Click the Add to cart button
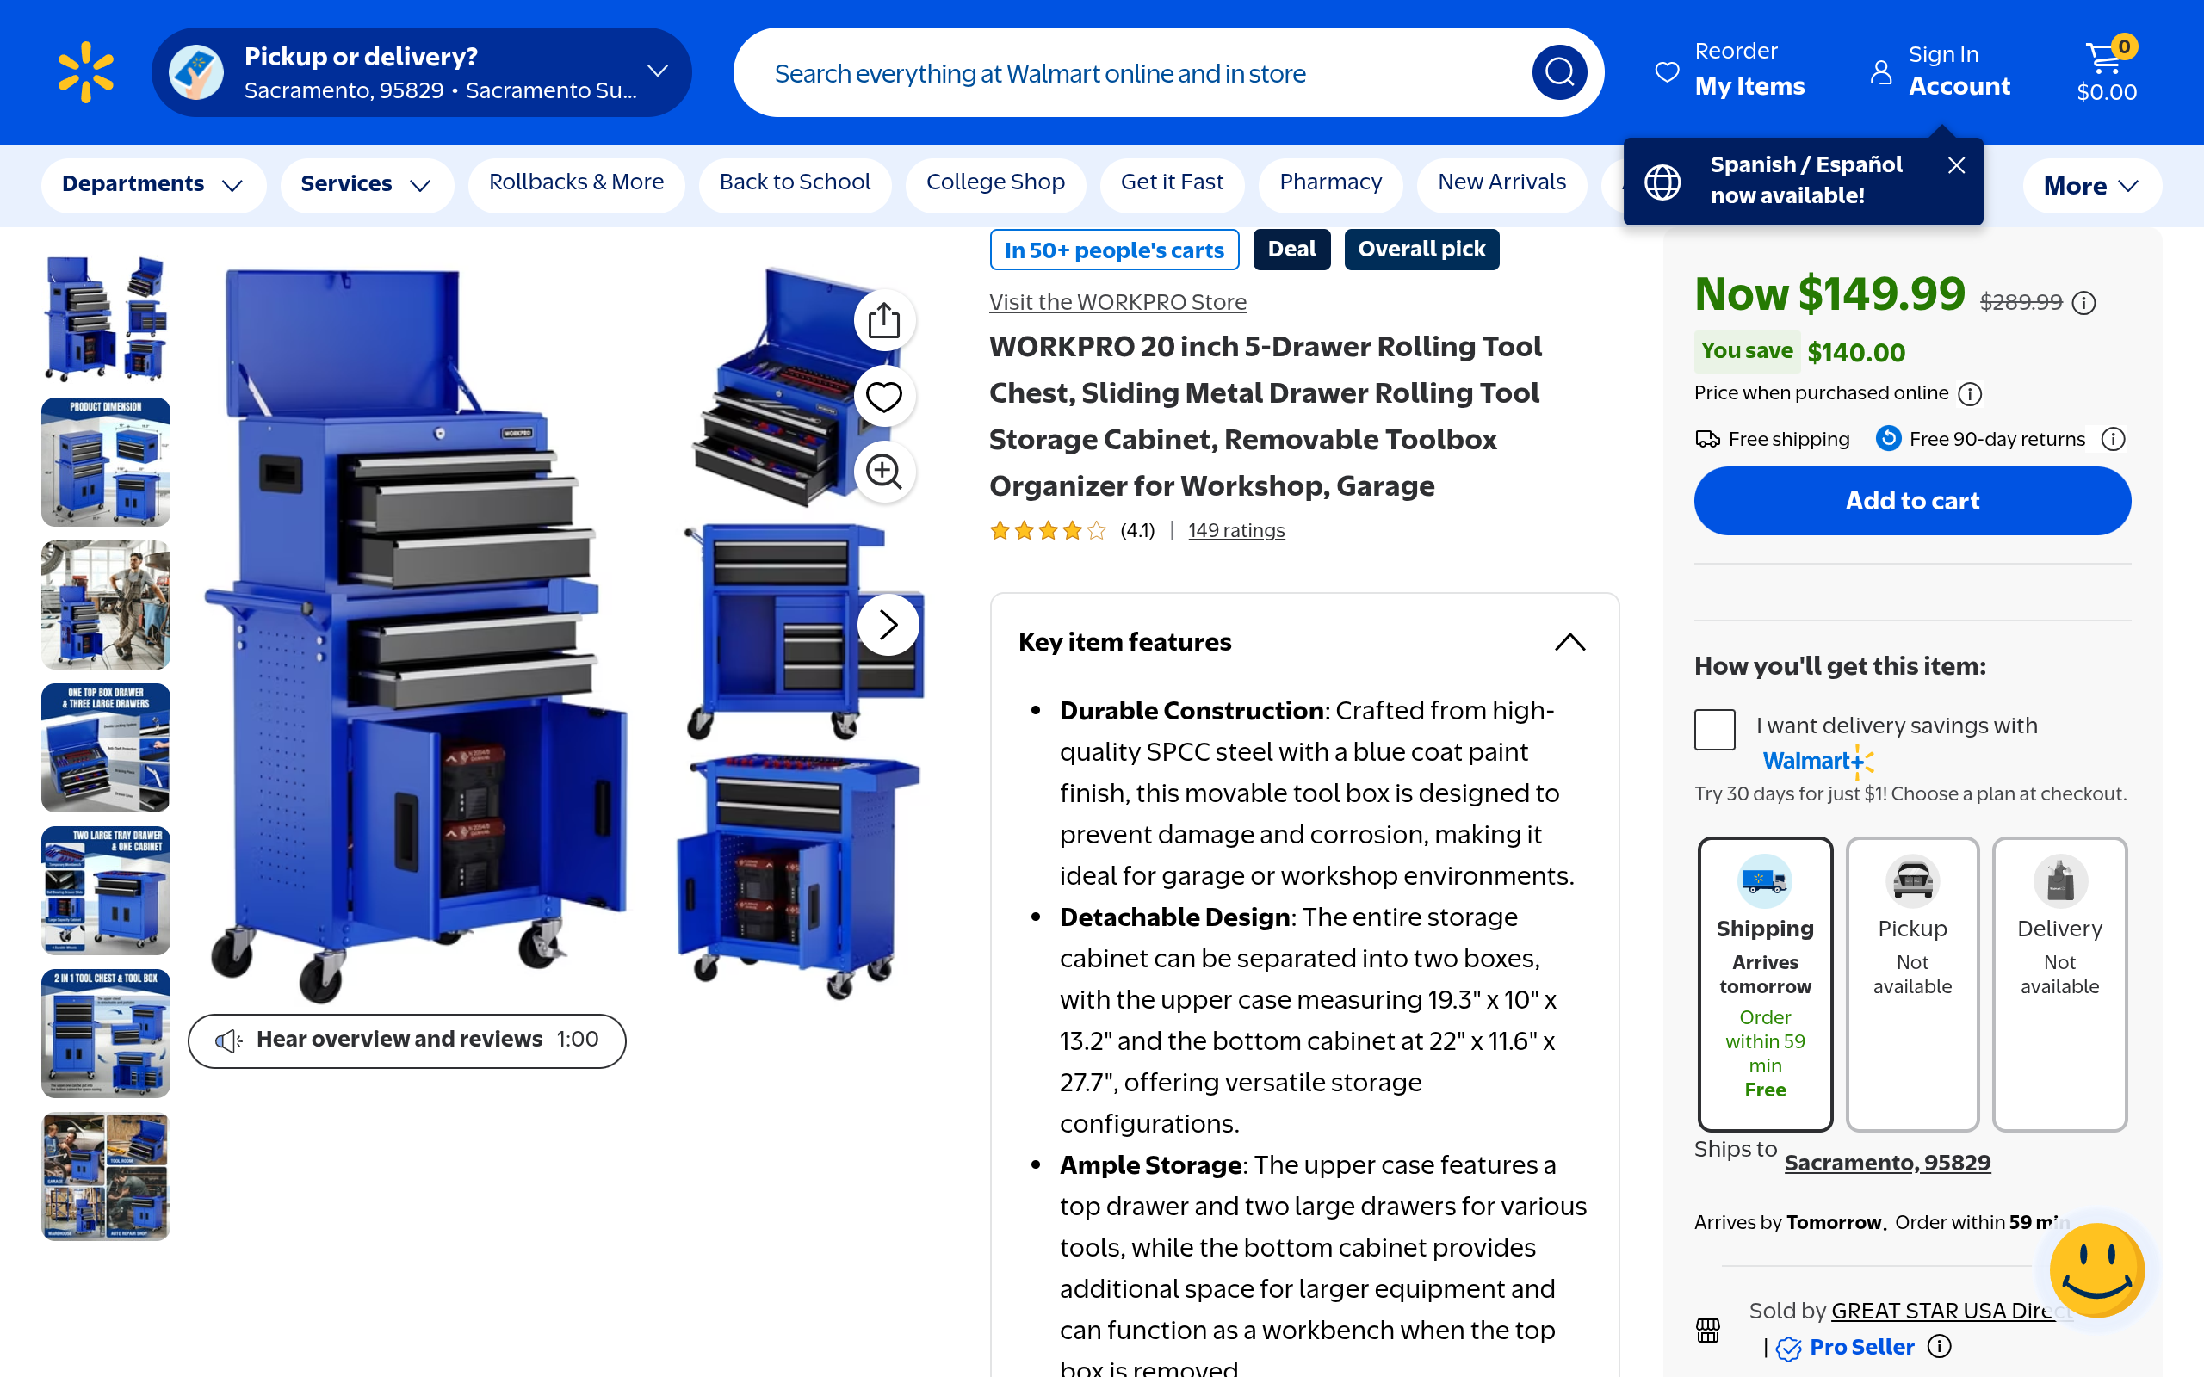The width and height of the screenshot is (2204, 1377). (x=1912, y=501)
